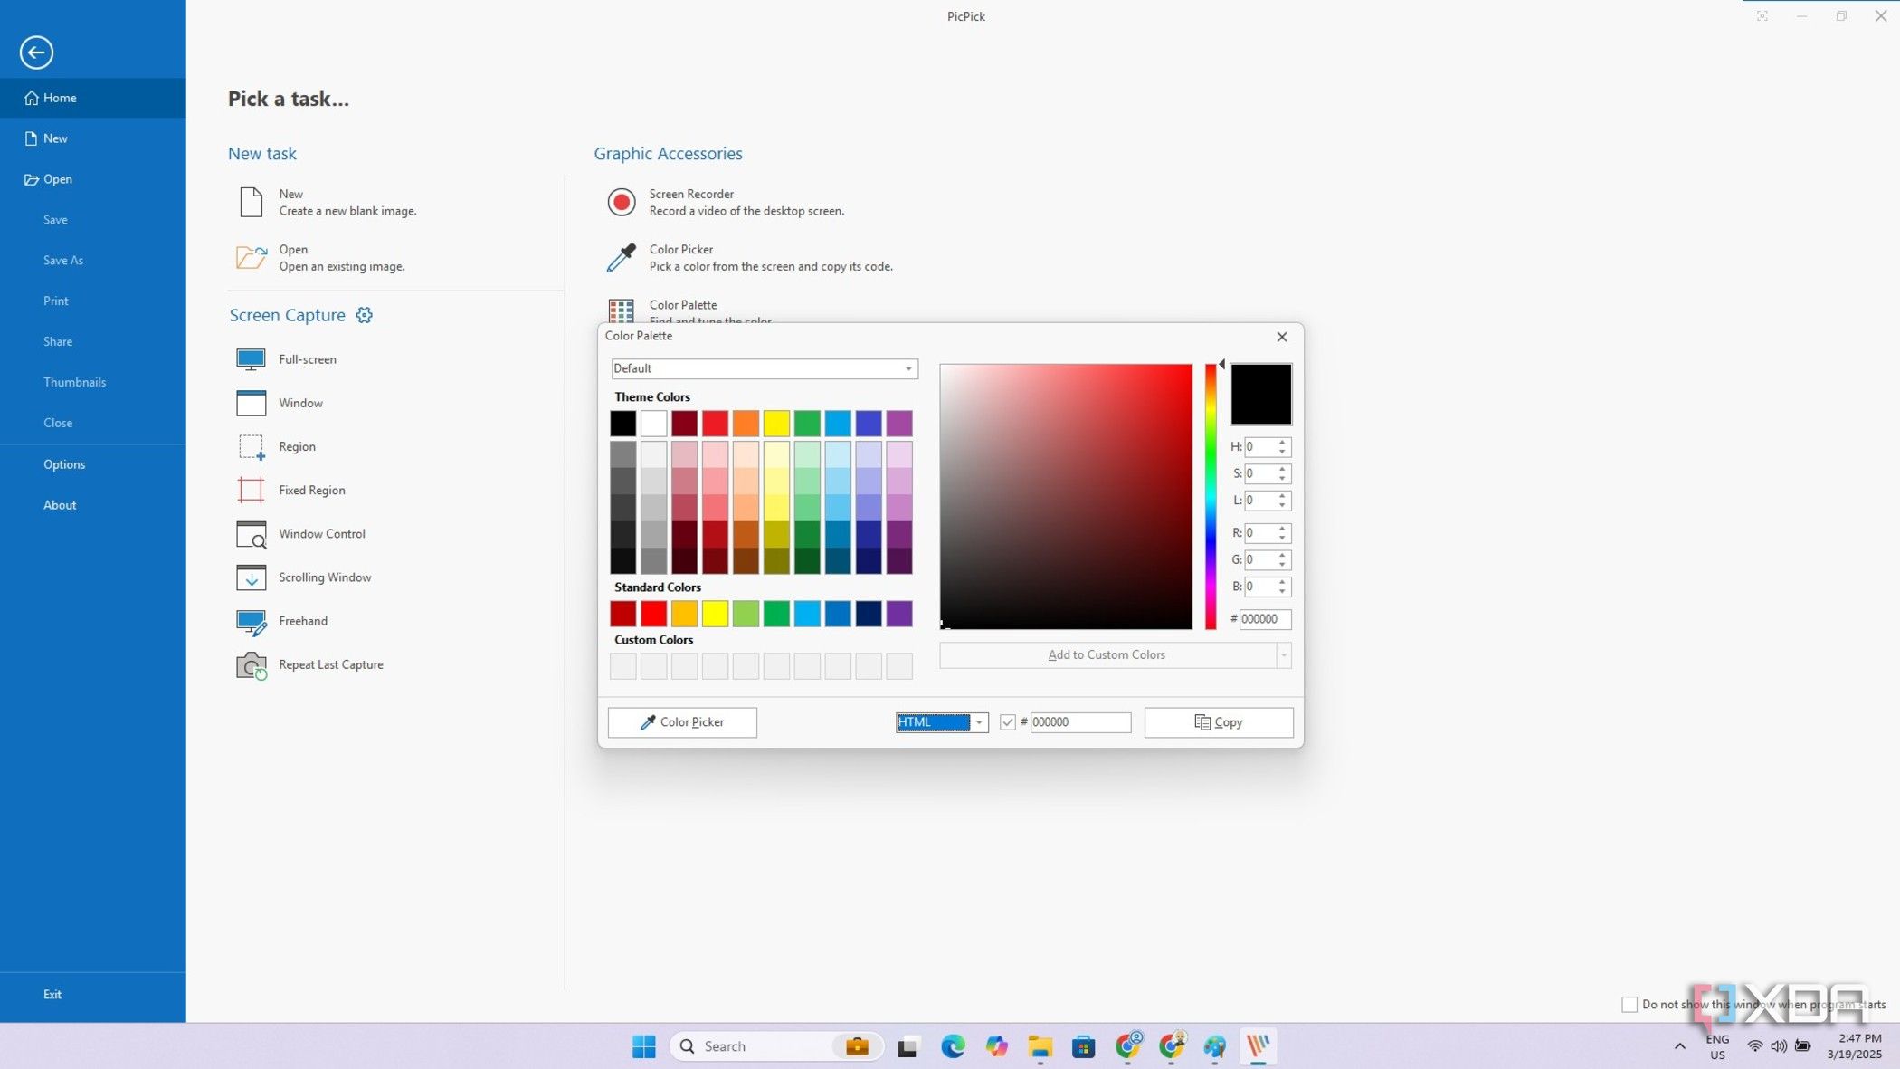Close the Color Palette dialog
The image size is (1900, 1069).
tap(1282, 337)
